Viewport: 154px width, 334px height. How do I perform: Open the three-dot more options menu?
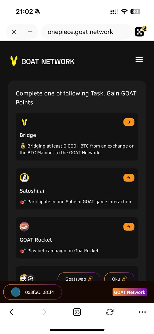(x=142, y=312)
